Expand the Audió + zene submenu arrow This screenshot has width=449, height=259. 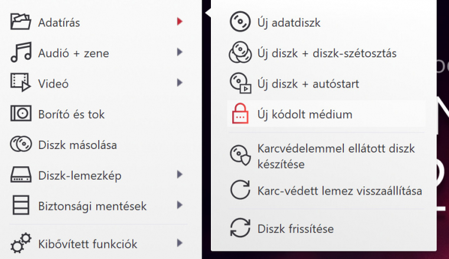pos(179,53)
